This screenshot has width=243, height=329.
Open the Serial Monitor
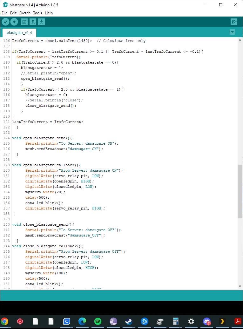point(234,22)
